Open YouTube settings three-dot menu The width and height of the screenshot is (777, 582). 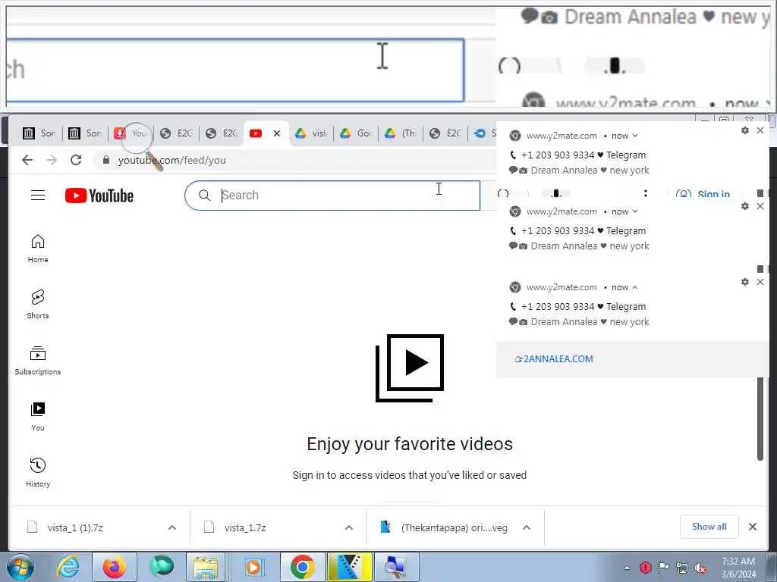tap(645, 193)
